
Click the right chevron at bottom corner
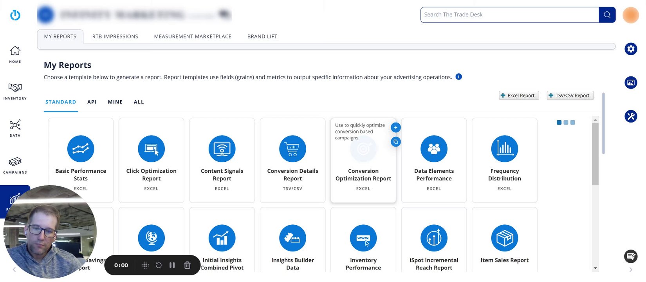point(630,269)
